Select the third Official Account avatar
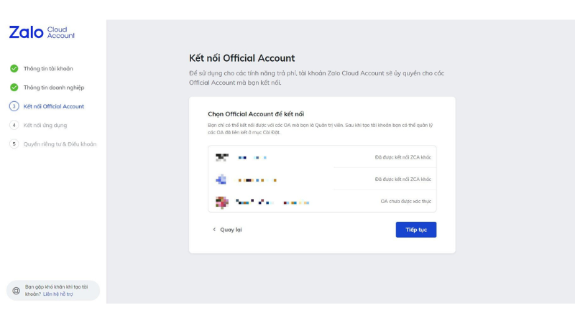This screenshot has height=323, width=575. point(221,202)
